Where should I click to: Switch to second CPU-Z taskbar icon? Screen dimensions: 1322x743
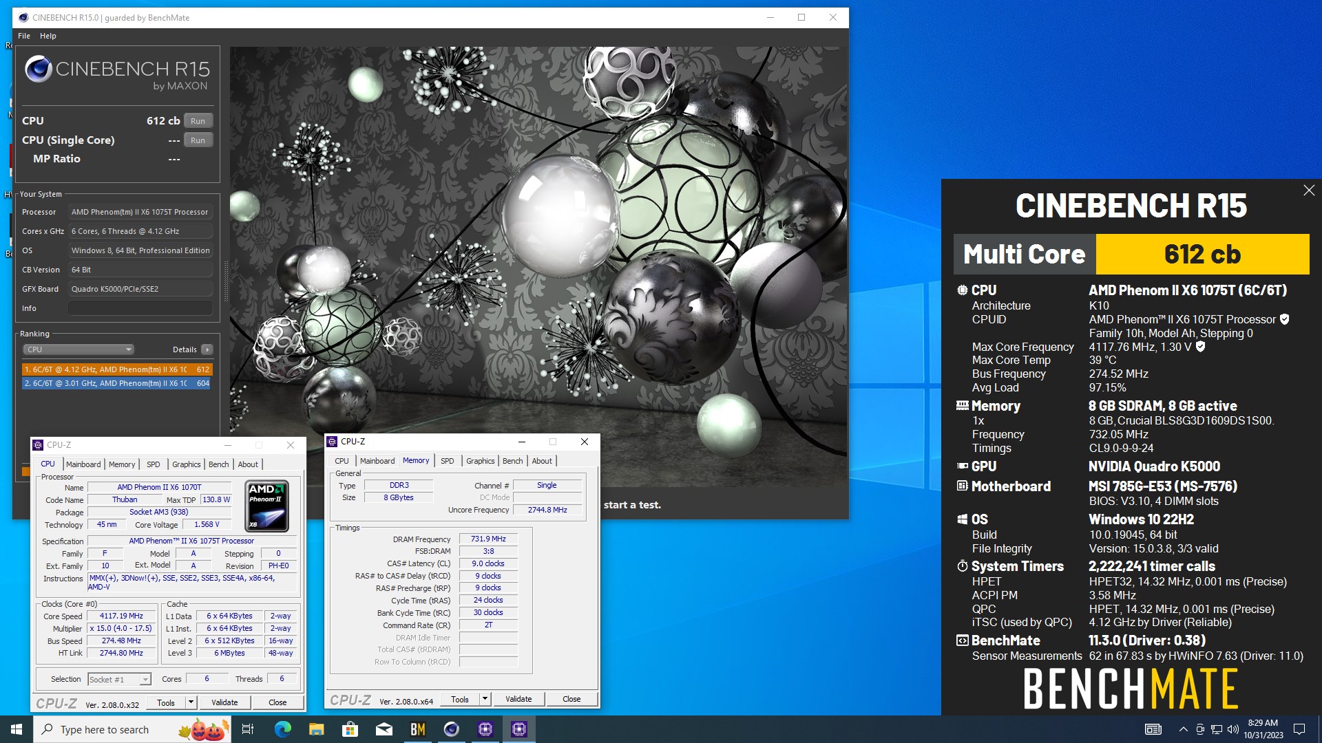point(519,729)
